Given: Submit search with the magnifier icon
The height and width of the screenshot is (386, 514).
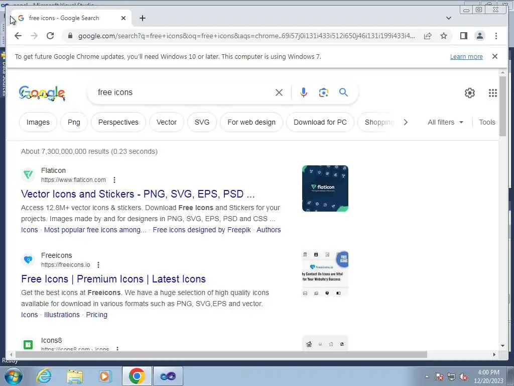Looking at the screenshot, I should (x=343, y=92).
